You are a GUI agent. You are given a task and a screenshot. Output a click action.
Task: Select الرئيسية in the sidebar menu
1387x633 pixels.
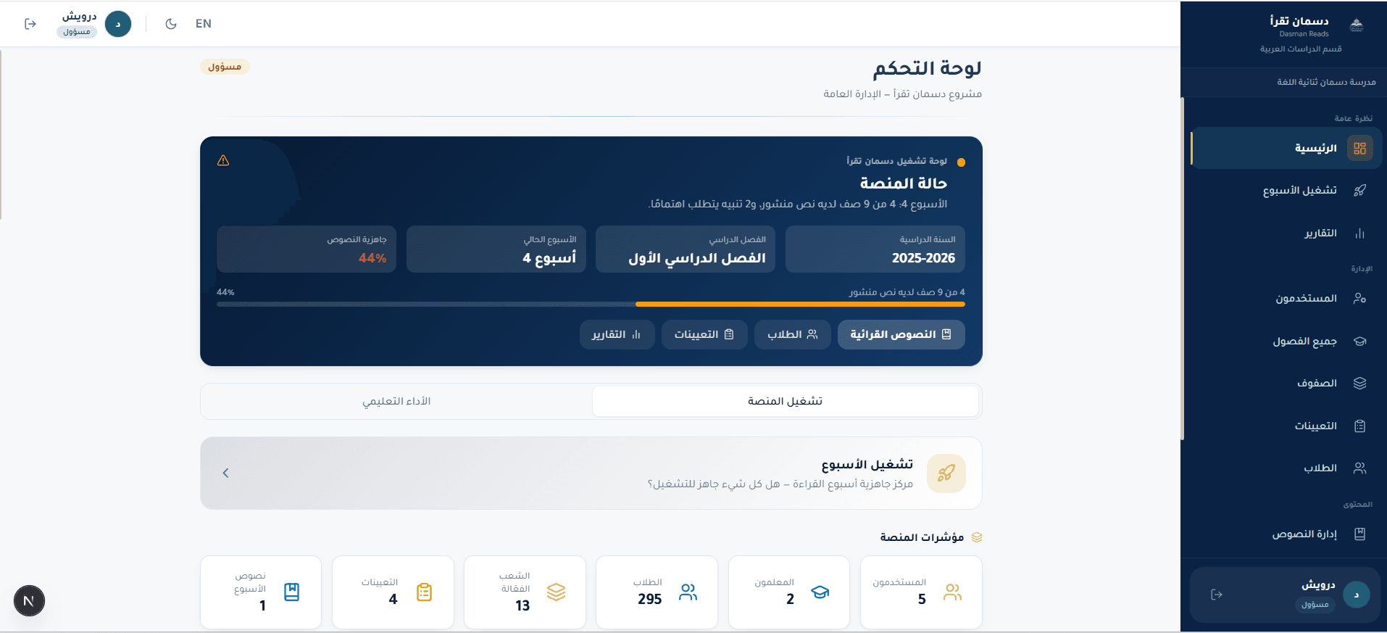coord(1286,148)
